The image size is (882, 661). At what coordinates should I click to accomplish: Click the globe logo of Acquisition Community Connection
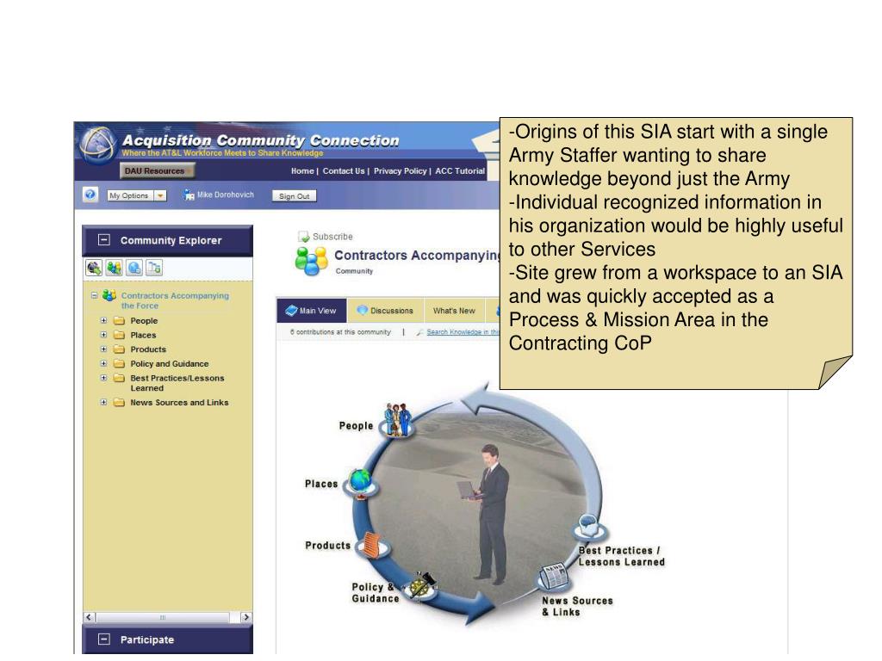point(98,145)
